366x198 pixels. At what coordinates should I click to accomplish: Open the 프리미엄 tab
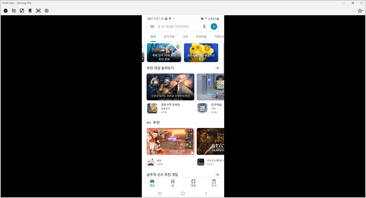point(201,37)
